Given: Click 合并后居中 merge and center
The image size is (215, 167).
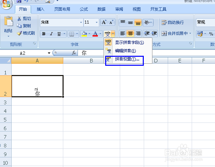Looking at the screenshot, I should (174, 34).
